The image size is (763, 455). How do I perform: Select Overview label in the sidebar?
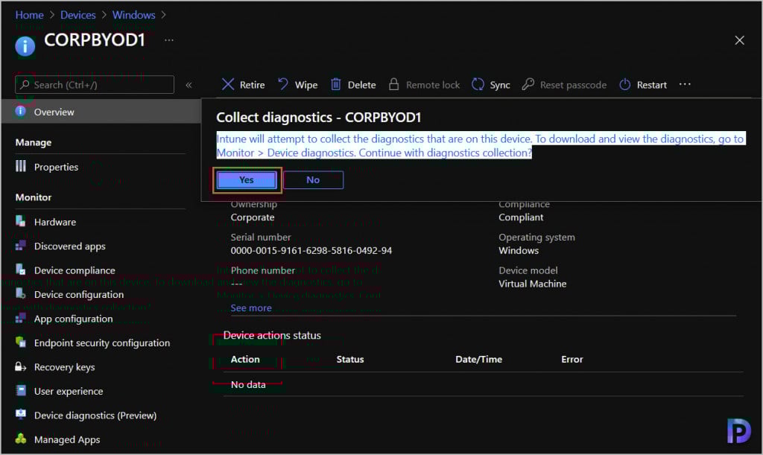tap(54, 112)
